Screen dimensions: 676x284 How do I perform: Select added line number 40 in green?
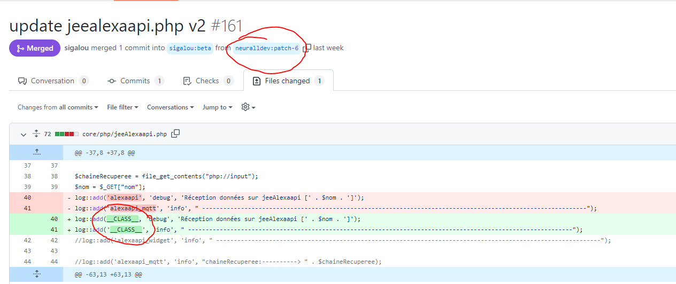(53, 219)
